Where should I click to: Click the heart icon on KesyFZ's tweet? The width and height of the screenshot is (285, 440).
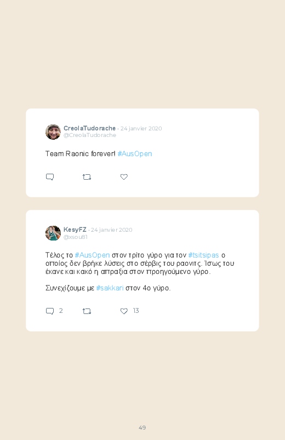(124, 311)
